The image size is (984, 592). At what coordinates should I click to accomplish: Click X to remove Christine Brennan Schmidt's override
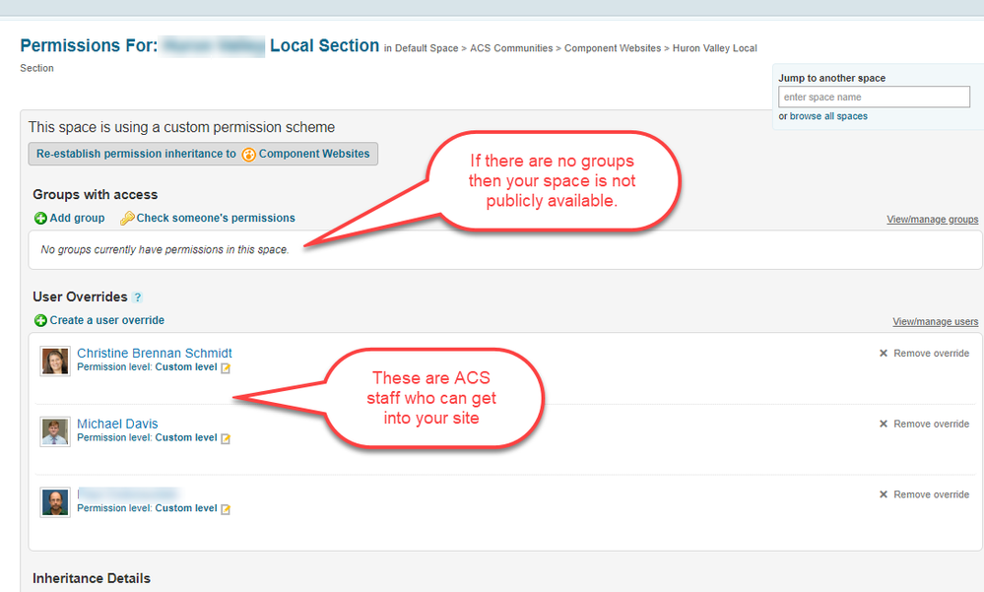point(884,354)
